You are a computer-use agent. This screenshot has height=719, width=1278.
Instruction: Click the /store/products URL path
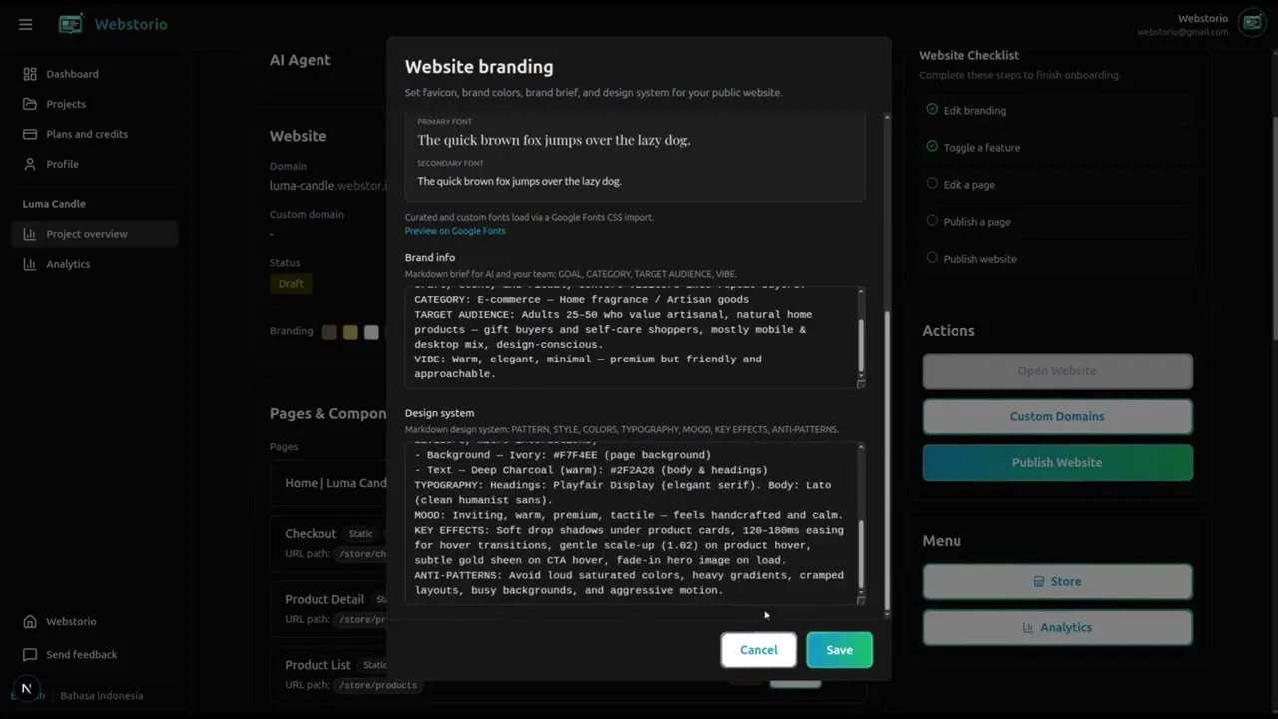tap(378, 686)
